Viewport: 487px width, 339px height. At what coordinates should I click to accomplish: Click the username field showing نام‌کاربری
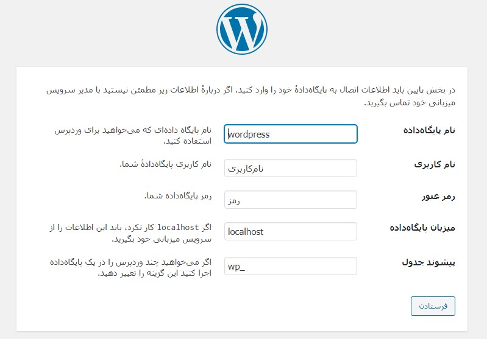(291, 168)
